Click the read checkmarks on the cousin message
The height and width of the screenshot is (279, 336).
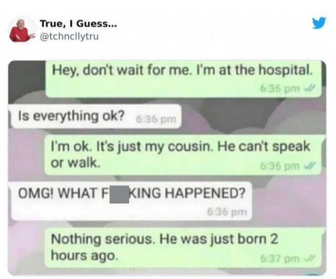coord(310,166)
